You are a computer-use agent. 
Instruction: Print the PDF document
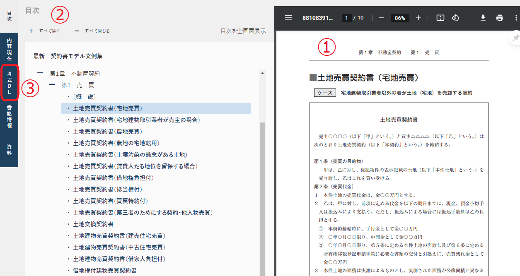[500, 18]
